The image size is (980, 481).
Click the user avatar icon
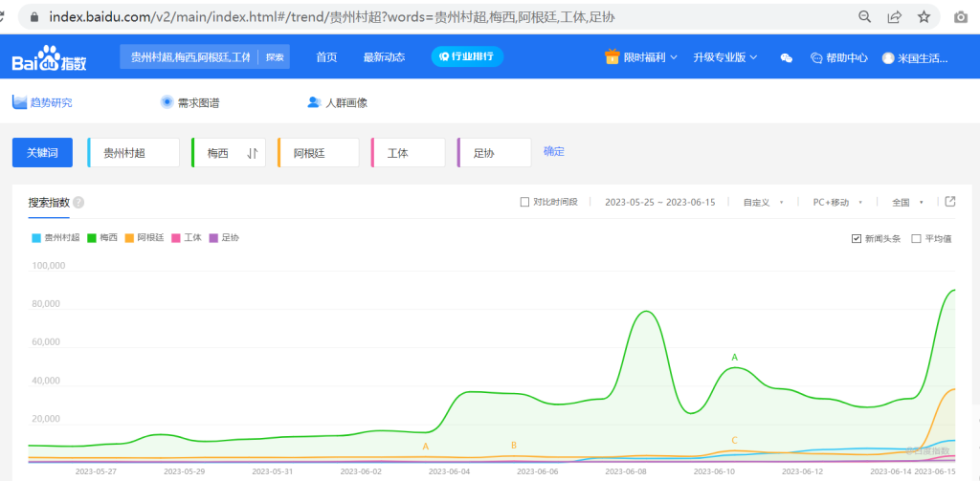(x=888, y=57)
